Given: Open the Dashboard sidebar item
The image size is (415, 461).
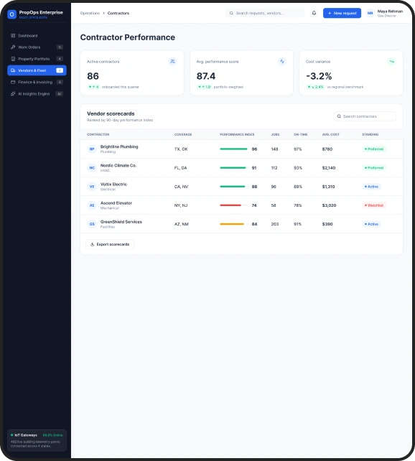Looking at the screenshot, I should click(37, 36).
